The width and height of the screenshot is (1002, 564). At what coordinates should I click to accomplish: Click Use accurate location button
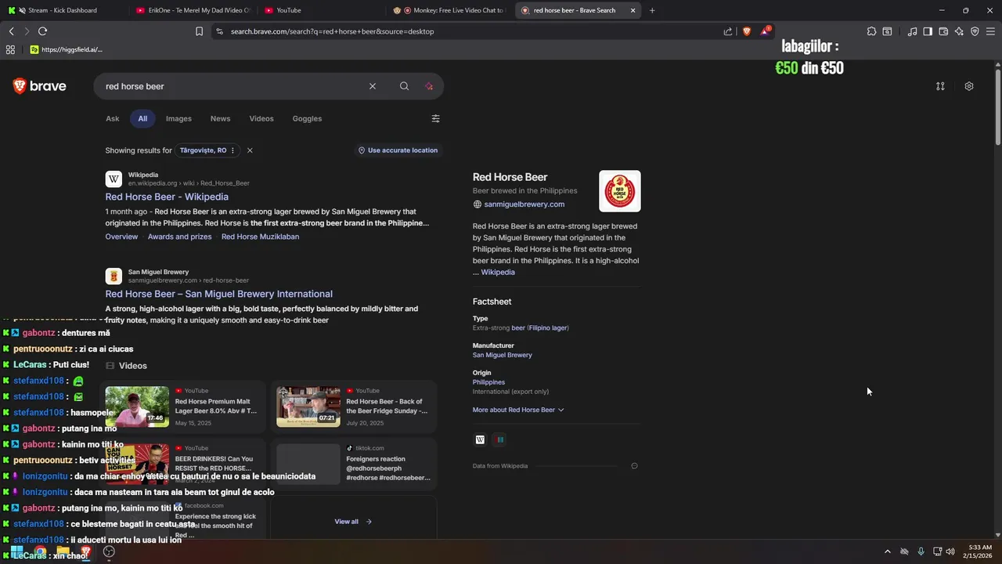pos(398,150)
